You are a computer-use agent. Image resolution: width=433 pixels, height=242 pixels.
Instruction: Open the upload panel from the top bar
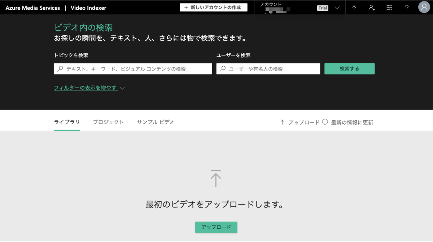coord(354,7)
